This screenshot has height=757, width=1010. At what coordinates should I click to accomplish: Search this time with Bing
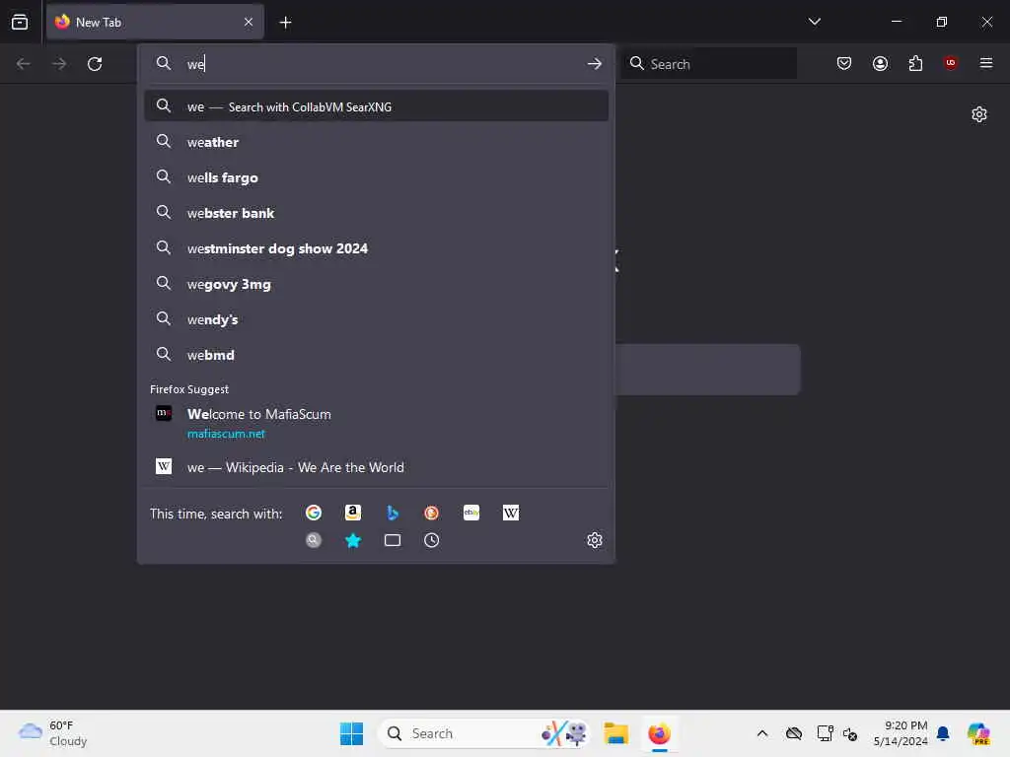click(393, 513)
